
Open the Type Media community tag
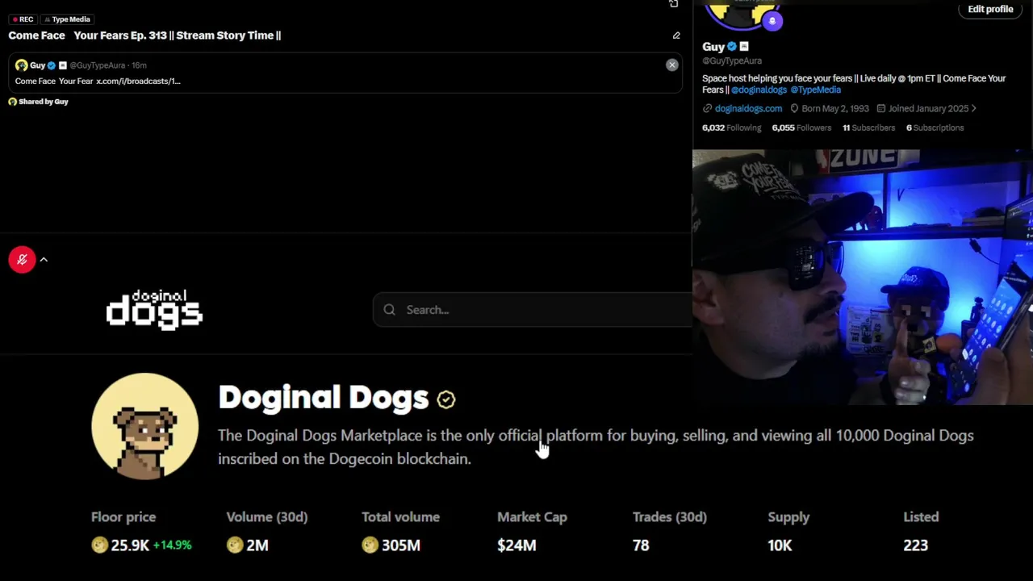(x=67, y=19)
